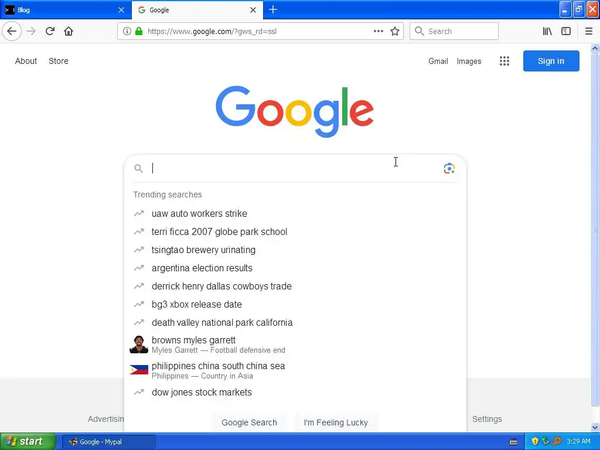Bookmark this page with the star icon
The image size is (600, 450).
[x=395, y=32]
